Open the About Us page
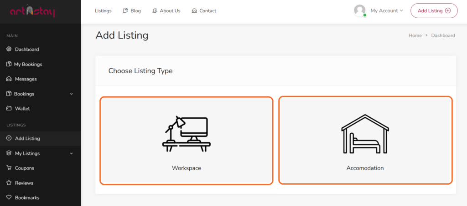The image size is (467, 206). click(166, 10)
